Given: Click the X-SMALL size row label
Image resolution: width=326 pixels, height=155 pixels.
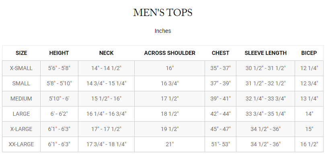Looking at the screenshot, I should [x=21, y=68].
